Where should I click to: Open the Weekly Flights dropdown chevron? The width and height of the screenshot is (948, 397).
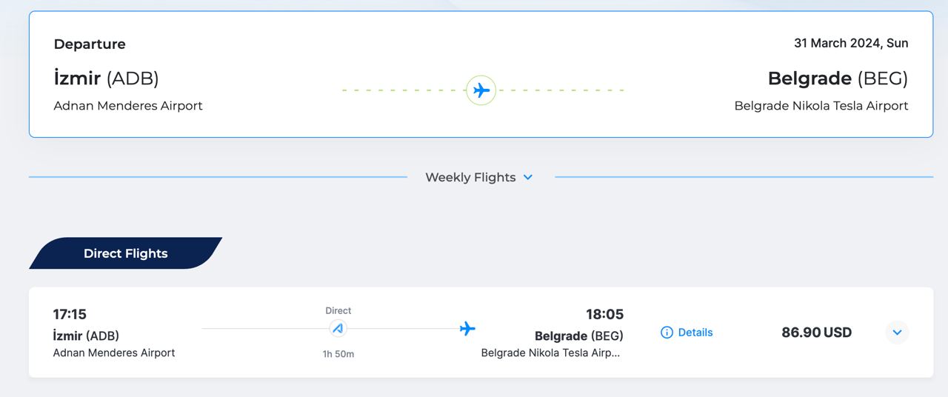point(528,178)
